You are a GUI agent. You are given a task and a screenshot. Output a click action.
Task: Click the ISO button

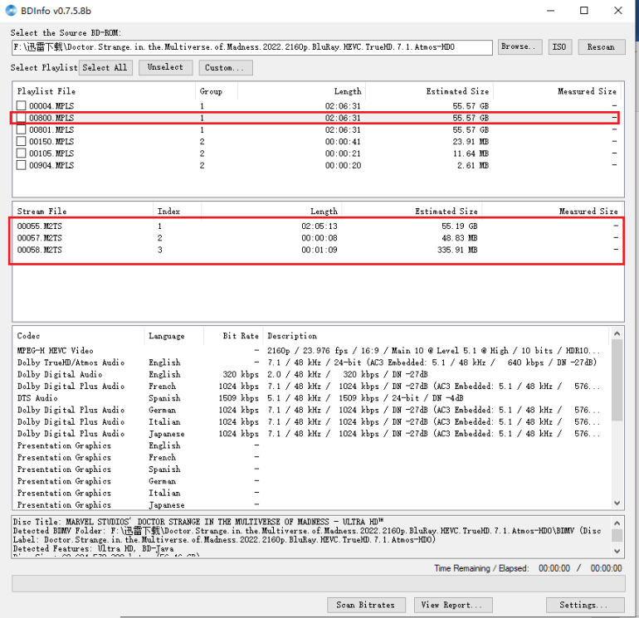[559, 47]
